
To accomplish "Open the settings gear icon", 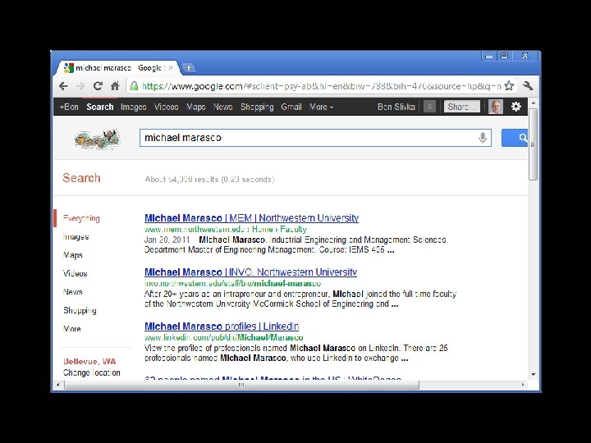I will 516,107.
